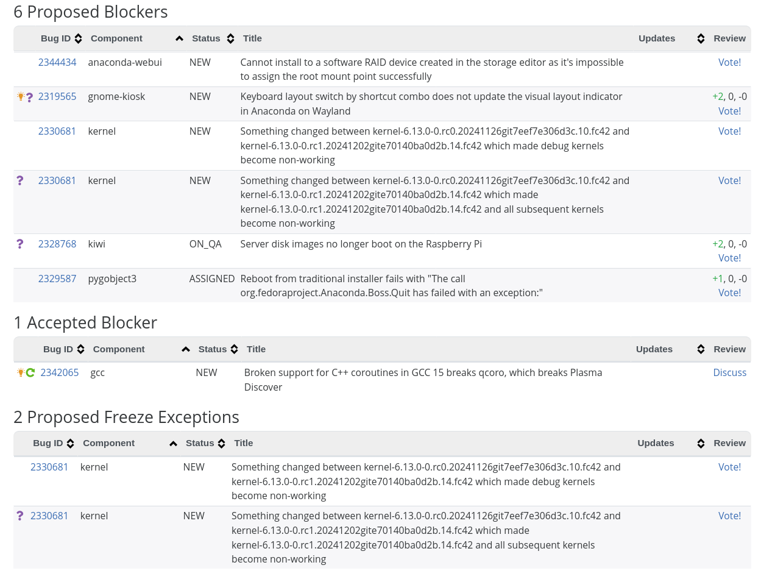Open the Vote! link for the pygobject3 bug
The width and height of the screenshot is (775, 579).
pos(729,293)
